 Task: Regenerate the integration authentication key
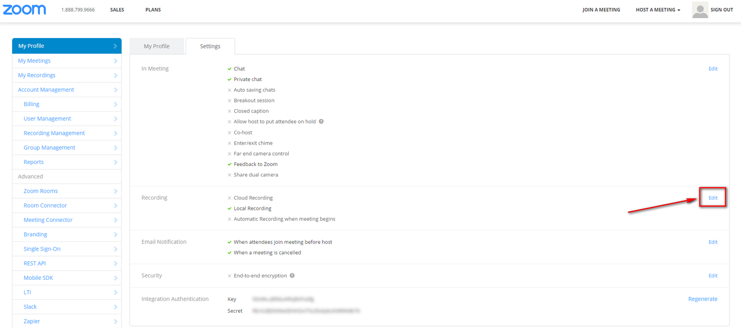point(703,299)
